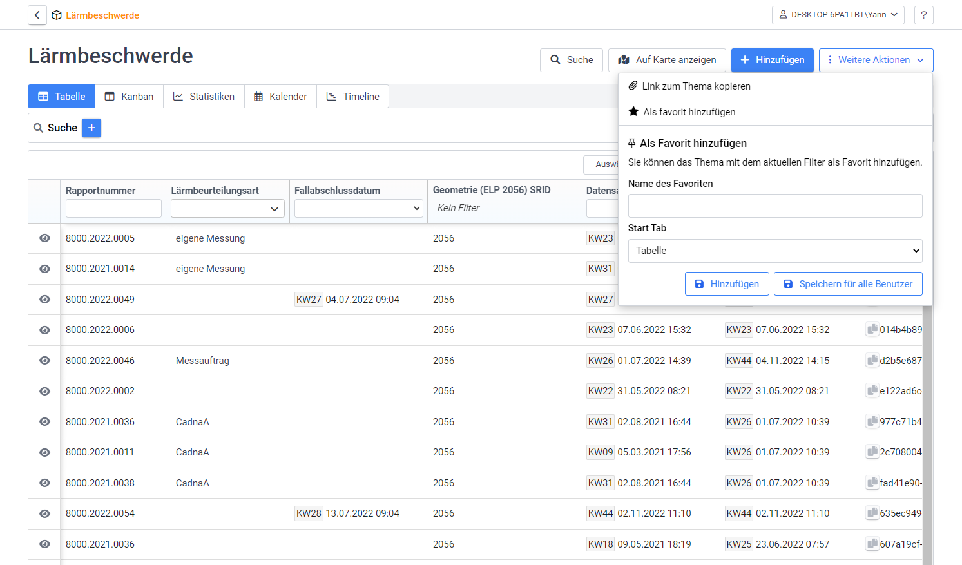Viewport: 962px width, 565px height.
Task: Copy the ID 607a19cf with copy icon
Action: (x=872, y=544)
